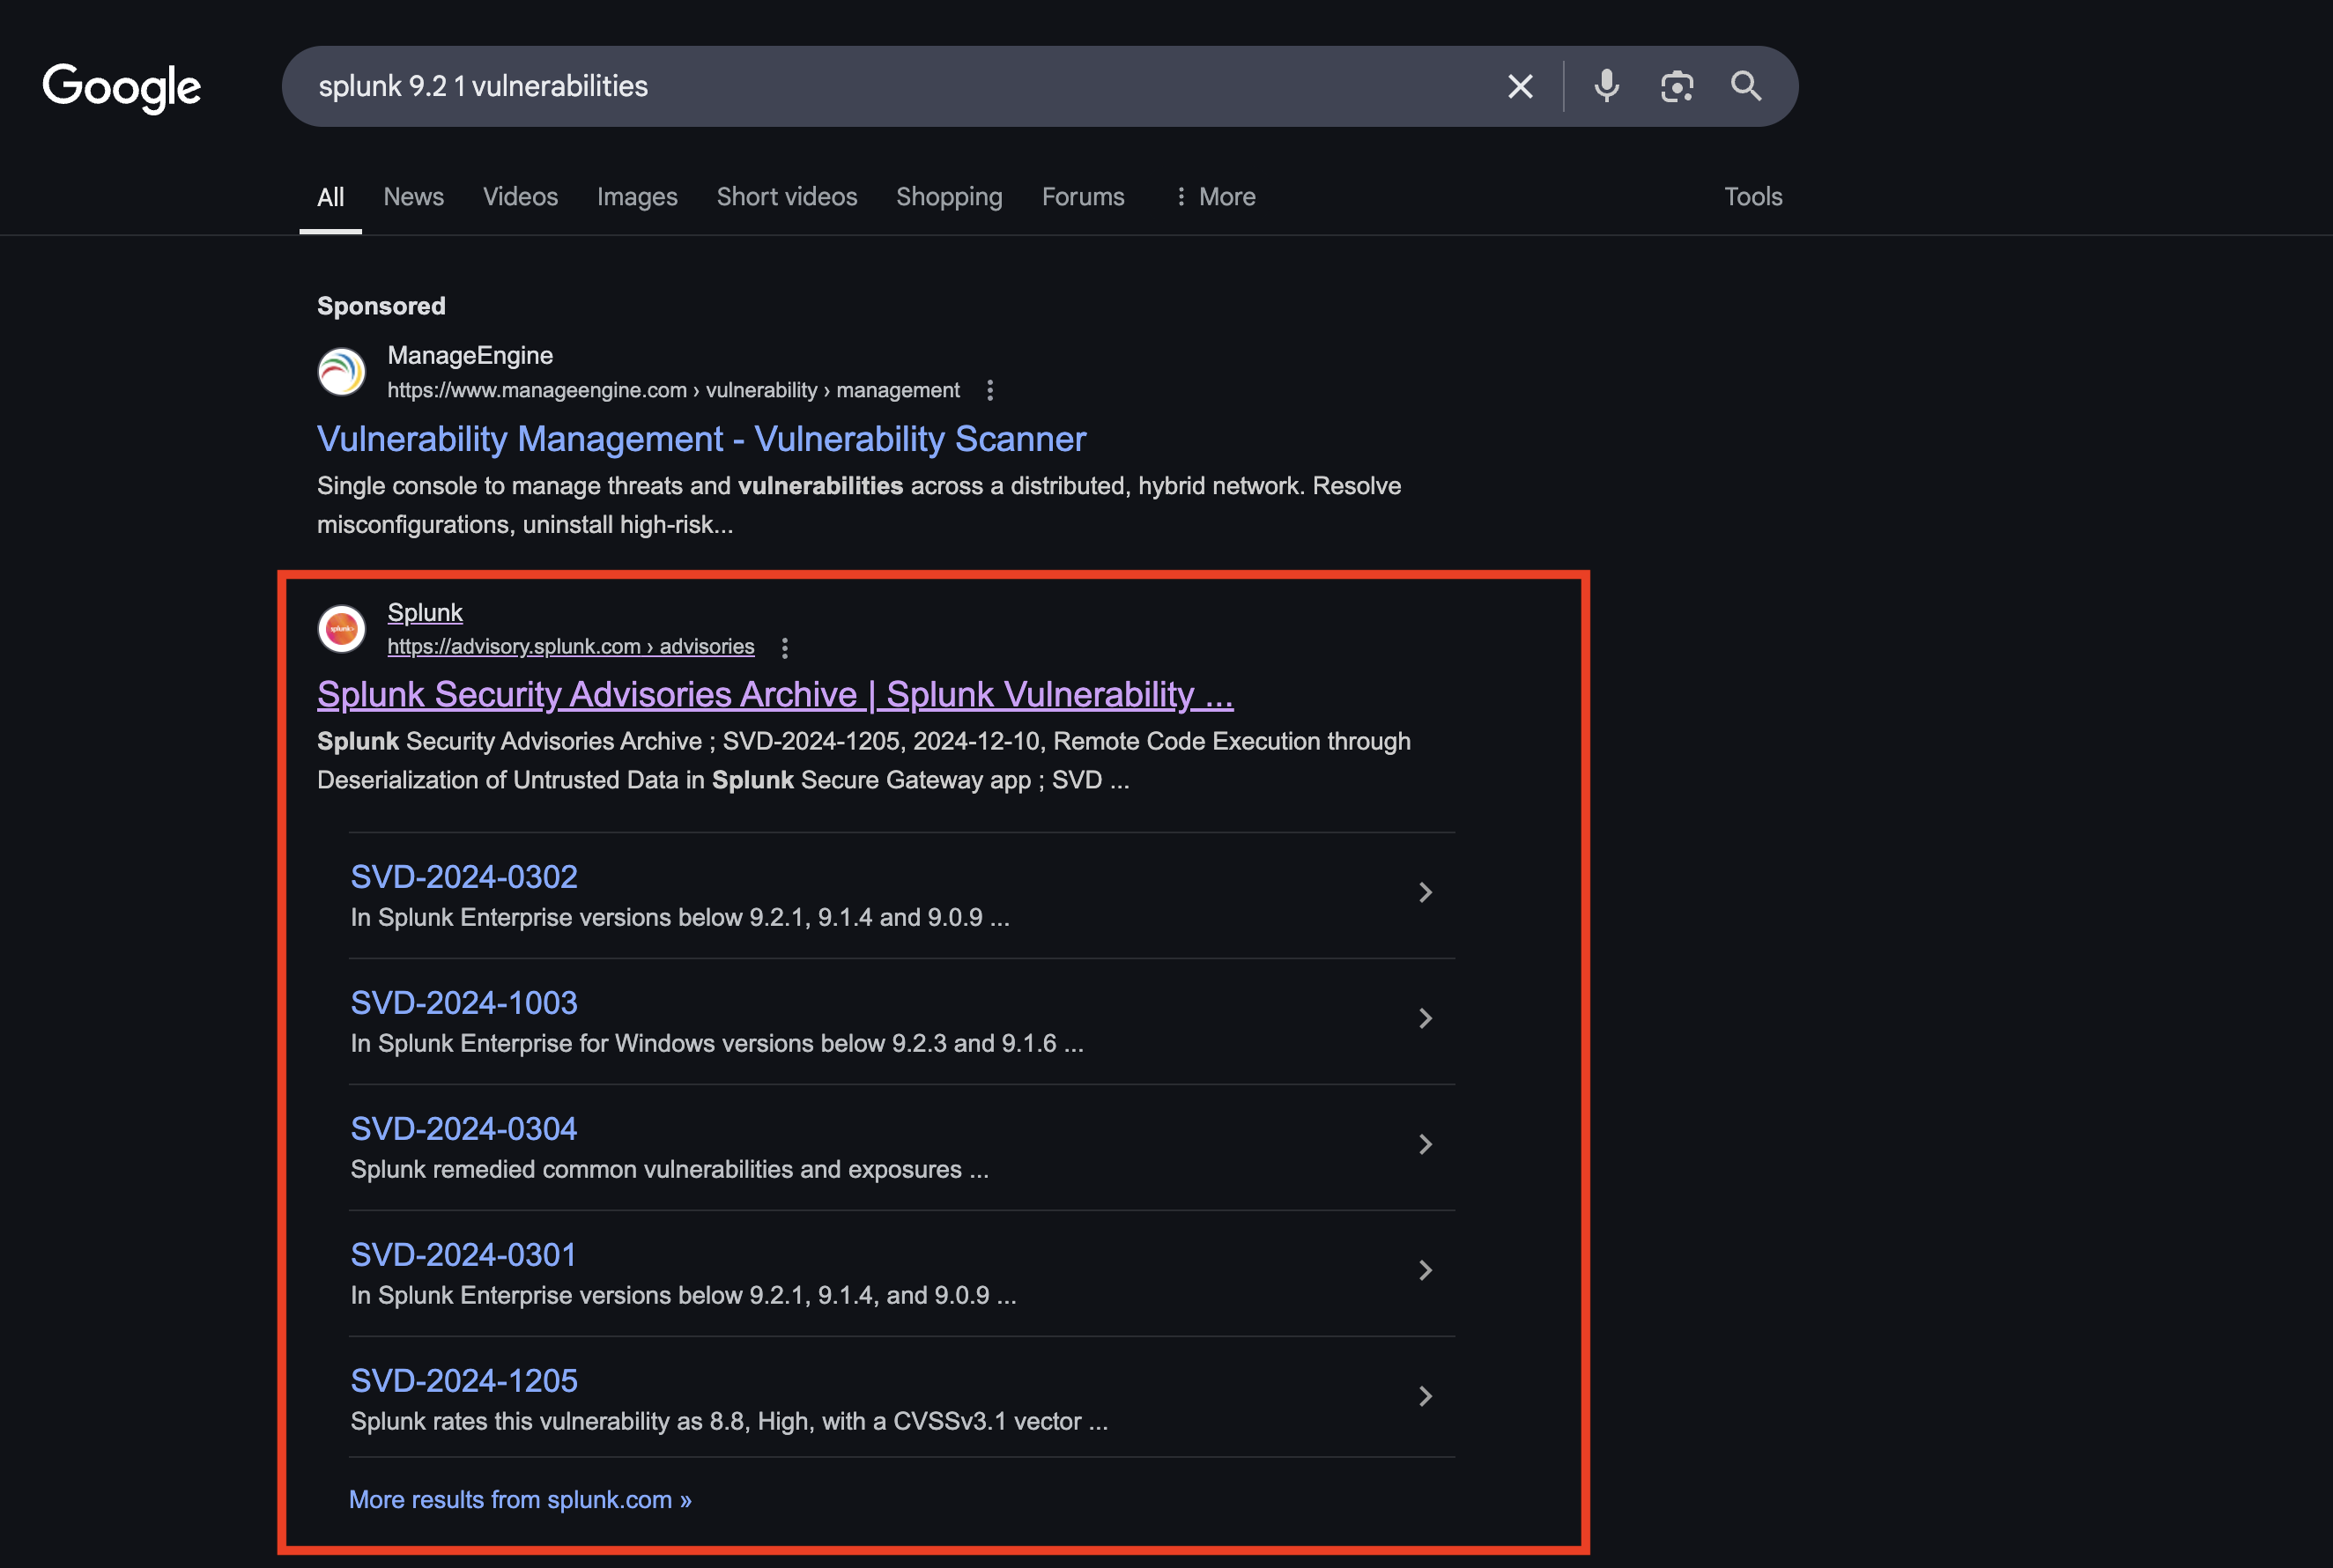Click the Splunk site name
Screen dimensions: 2333x1568
[425, 612]
